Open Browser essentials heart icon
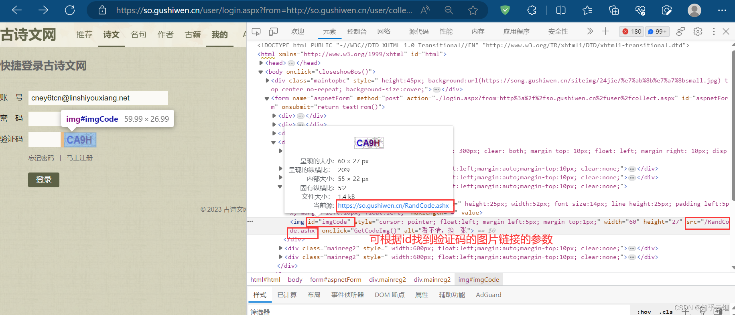This screenshot has width=735, height=315. point(640,10)
